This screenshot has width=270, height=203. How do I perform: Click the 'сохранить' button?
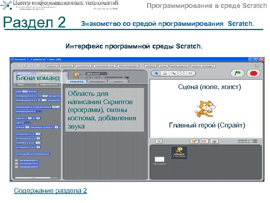(83, 66)
